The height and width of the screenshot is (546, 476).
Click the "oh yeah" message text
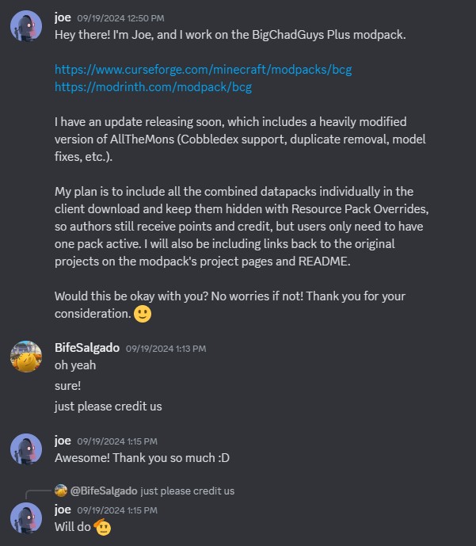(75, 365)
